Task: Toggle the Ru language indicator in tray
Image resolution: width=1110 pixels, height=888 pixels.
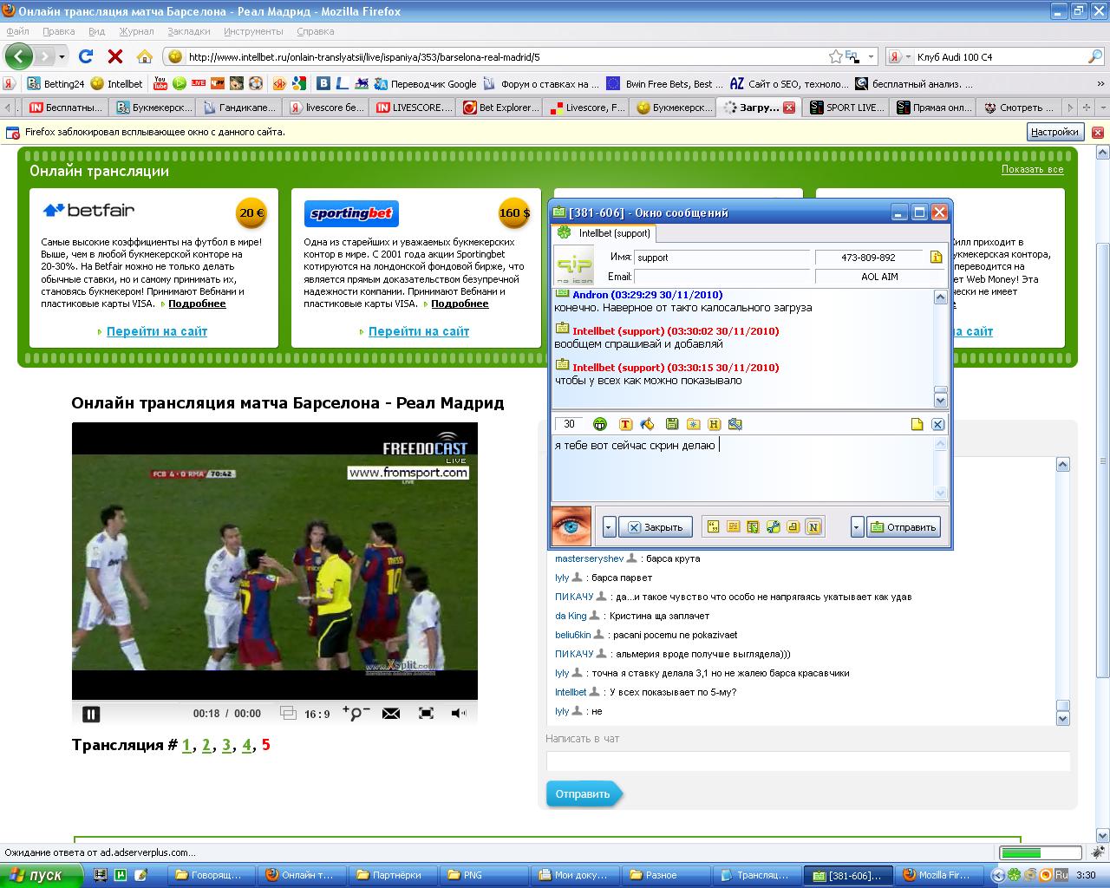Action: [1061, 875]
